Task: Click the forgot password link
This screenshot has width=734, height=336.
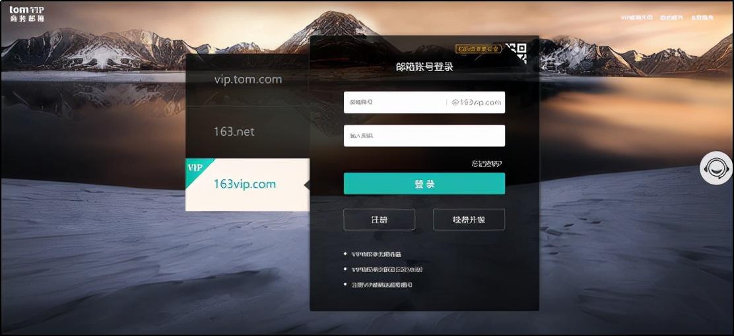Action: 487,163
